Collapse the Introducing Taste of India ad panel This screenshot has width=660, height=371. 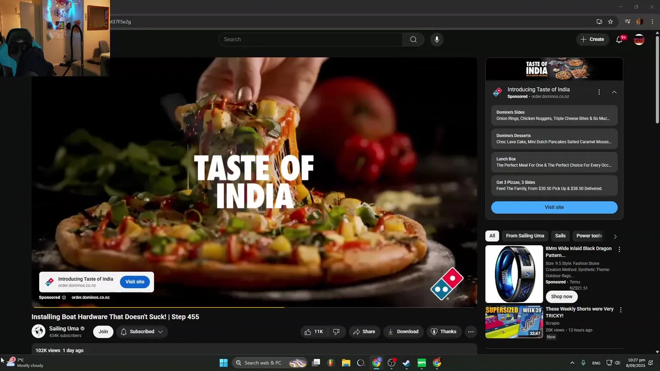[614, 92]
